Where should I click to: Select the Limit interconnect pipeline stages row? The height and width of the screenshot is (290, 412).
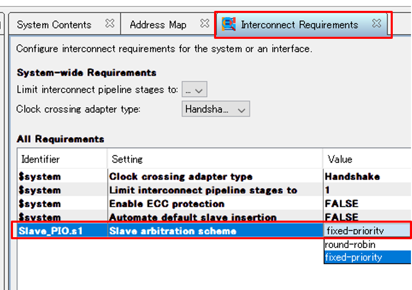pos(203,190)
